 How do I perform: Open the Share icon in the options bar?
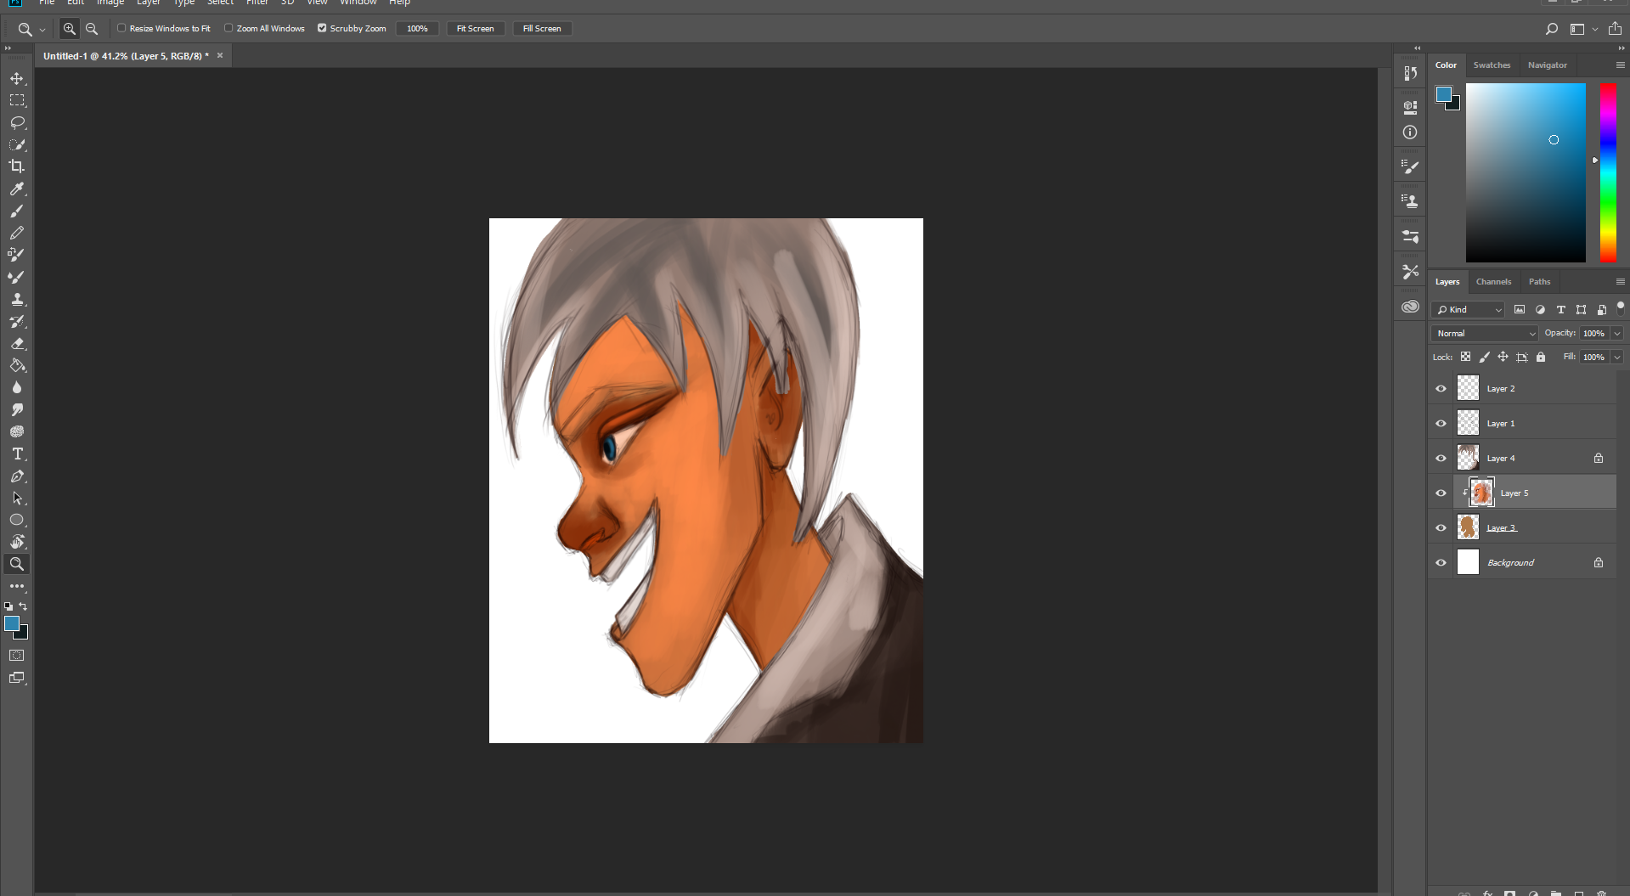click(x=1615, y=29)
